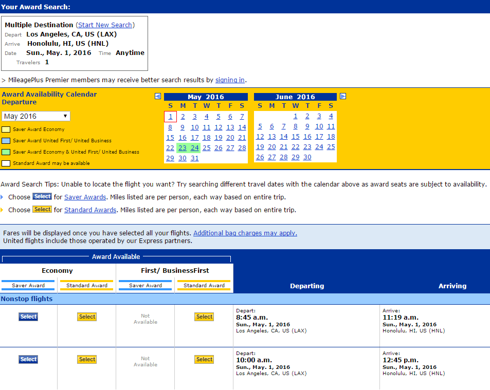Open the Standard Awards link
This screenshot has height=390, width=490.
(x=90, y=210)
